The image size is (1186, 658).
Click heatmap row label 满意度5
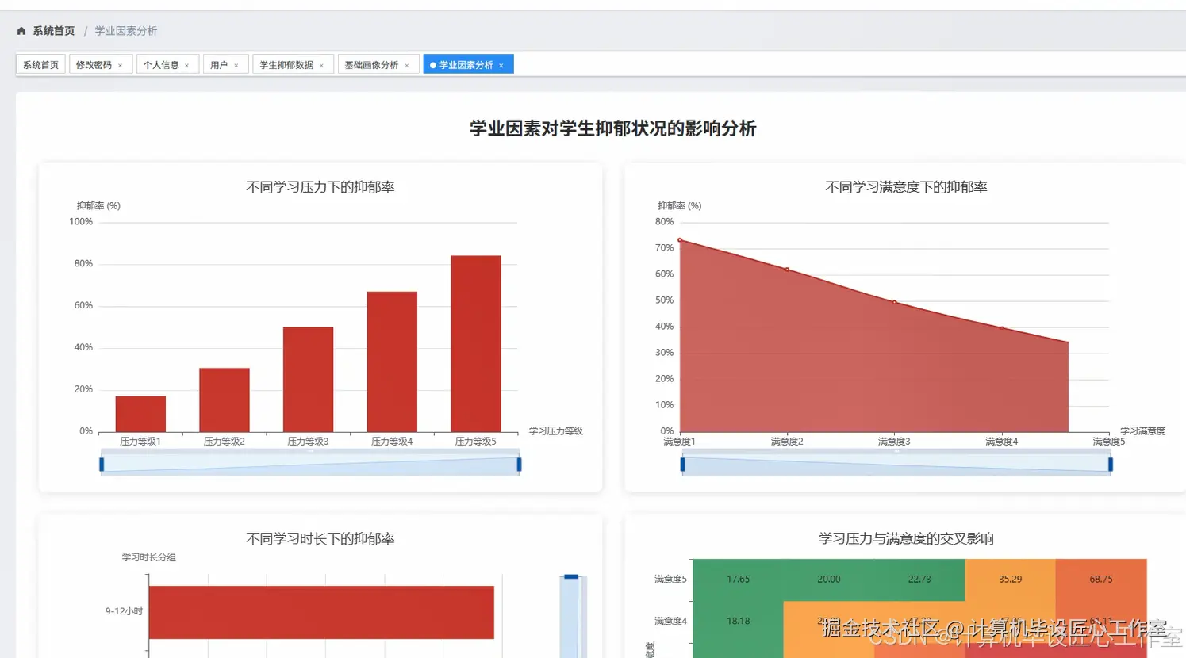pyautogui.click(x=671, y=580)
